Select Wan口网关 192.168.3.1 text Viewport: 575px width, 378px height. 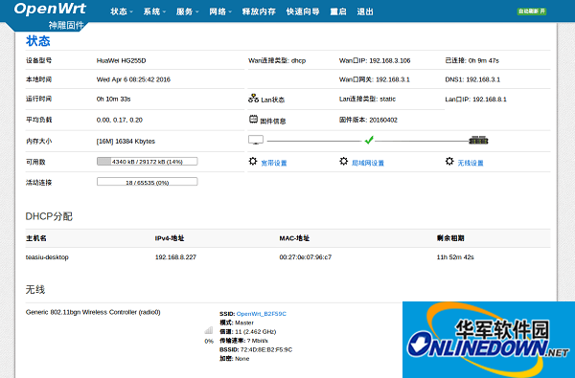(x=375, y=79)
